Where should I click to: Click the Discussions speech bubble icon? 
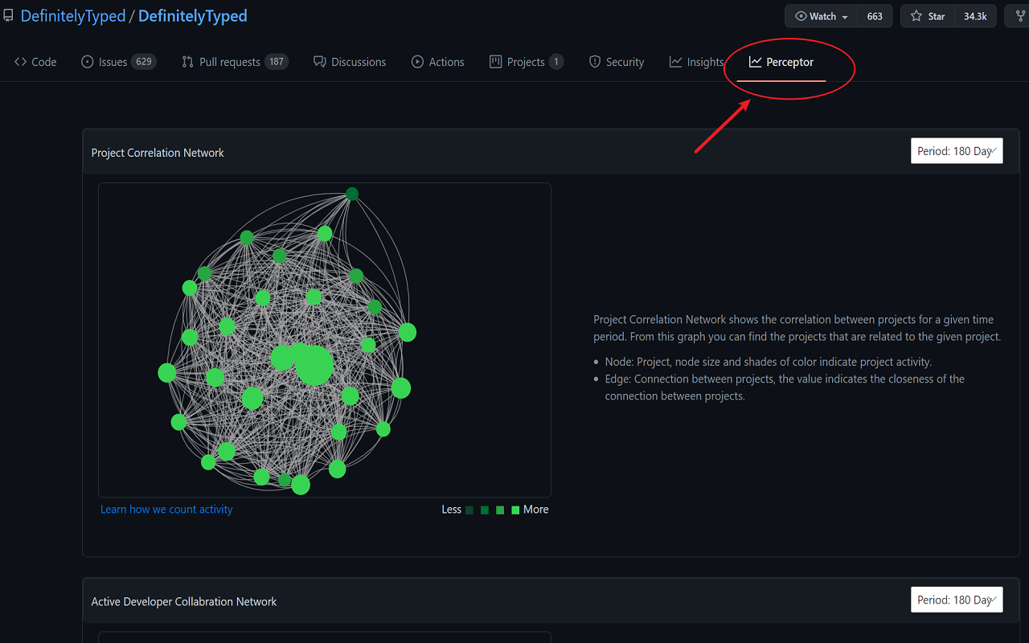click(320, 62)
